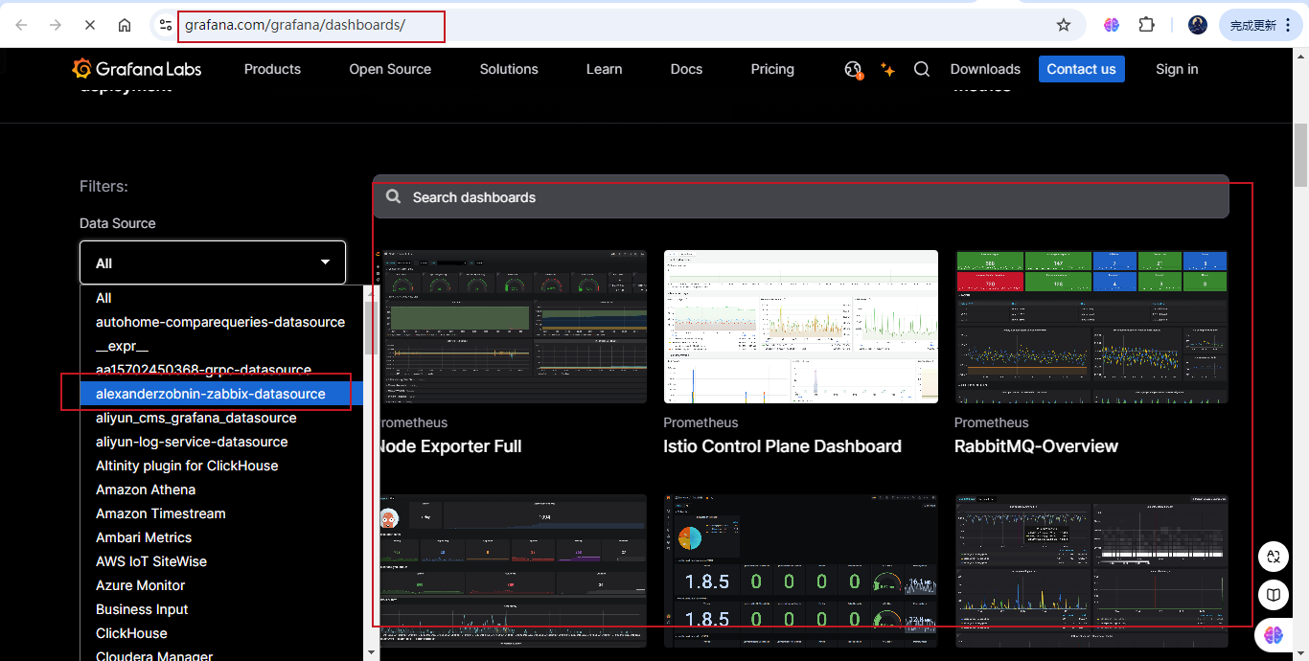Open the Grafana Assistant sparkle icon
The height and width of the screenshot is (661, 1309).
(x=887, y=69)
